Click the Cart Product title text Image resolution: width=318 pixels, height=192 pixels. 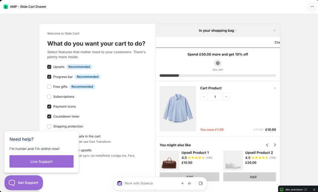pos(211,88)
